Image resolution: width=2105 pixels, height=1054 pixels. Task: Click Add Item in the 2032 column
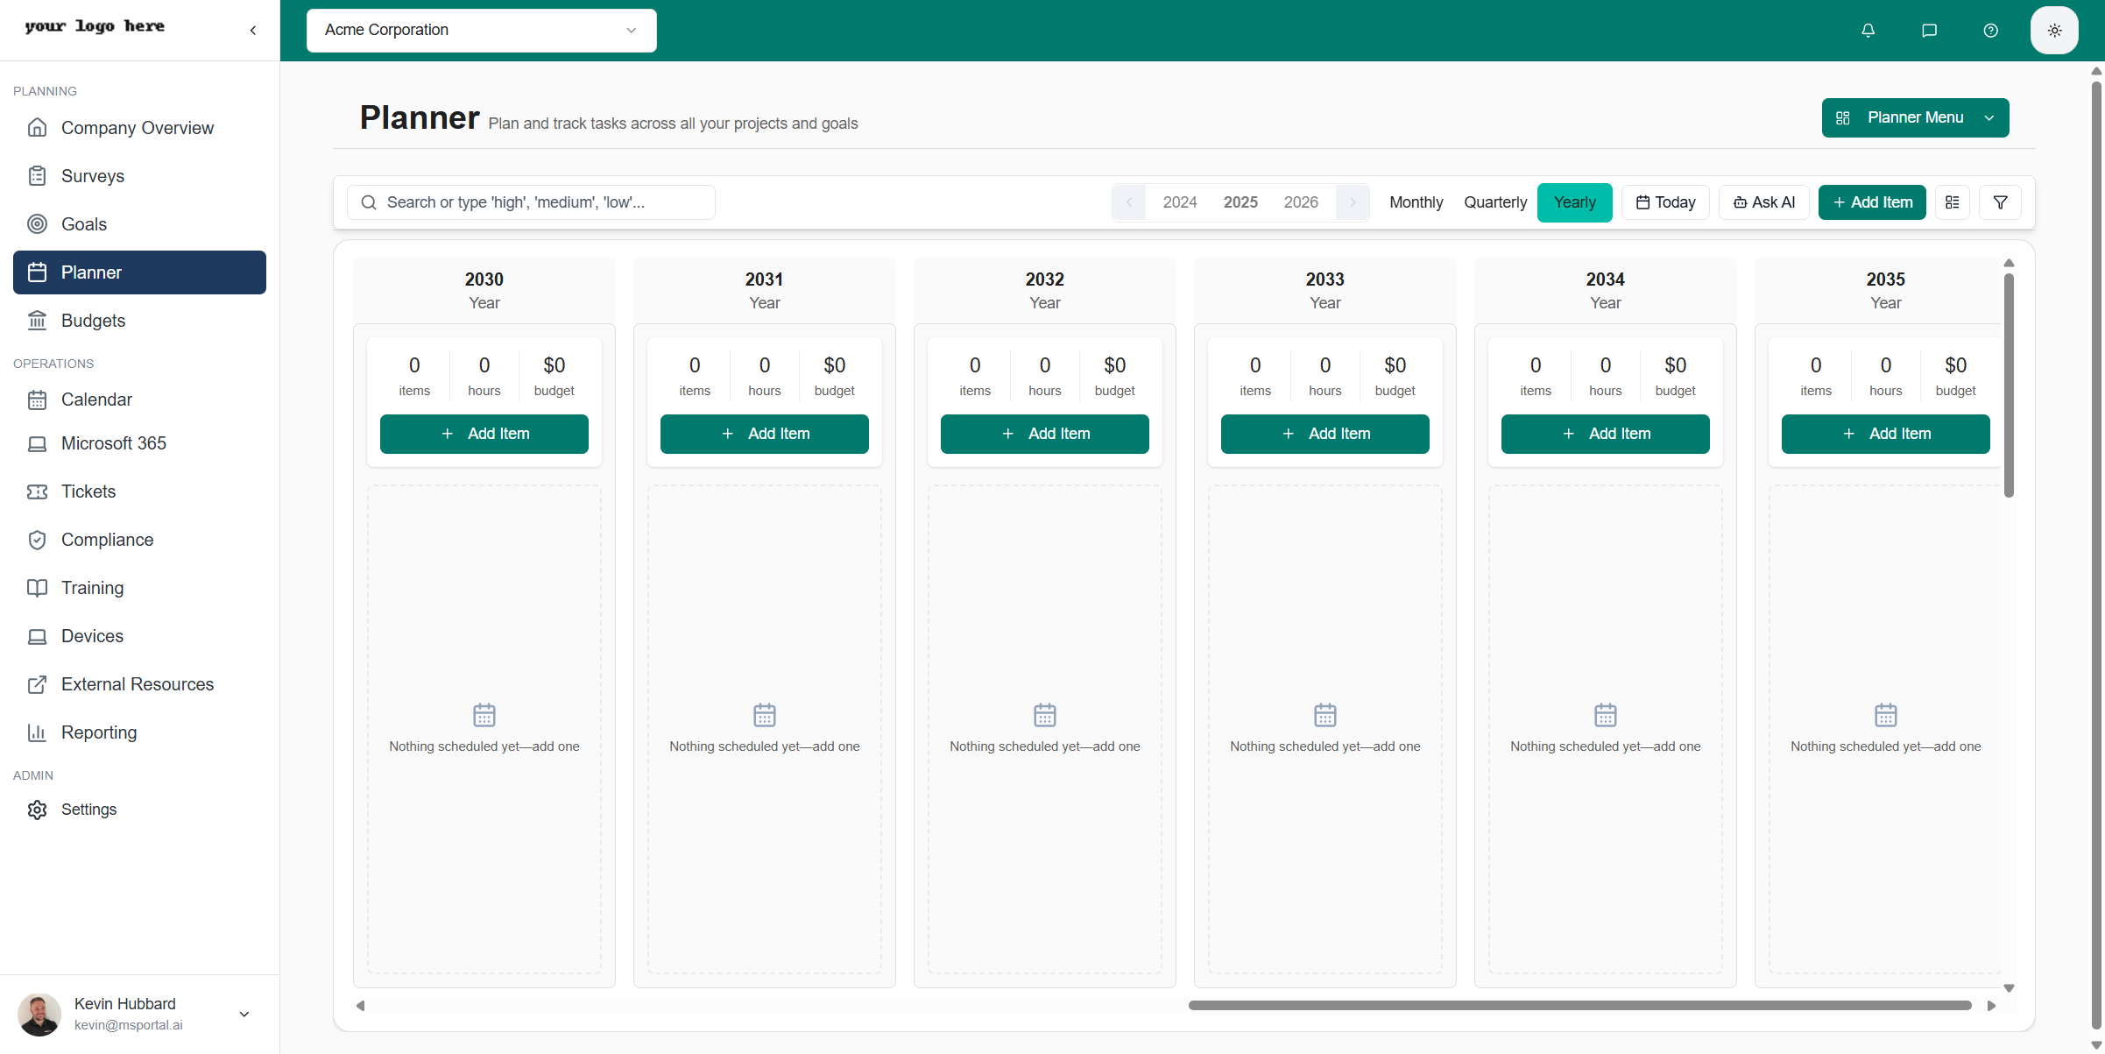click(x=1044, y=434)
